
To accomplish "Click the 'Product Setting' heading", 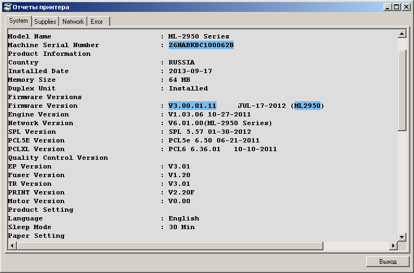I will [x=41, y=210].
